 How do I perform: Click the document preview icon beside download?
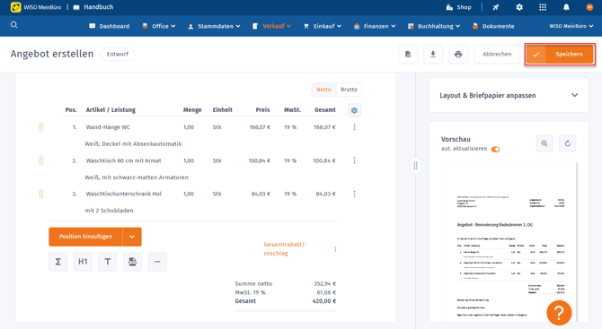(x=408, y=54)
